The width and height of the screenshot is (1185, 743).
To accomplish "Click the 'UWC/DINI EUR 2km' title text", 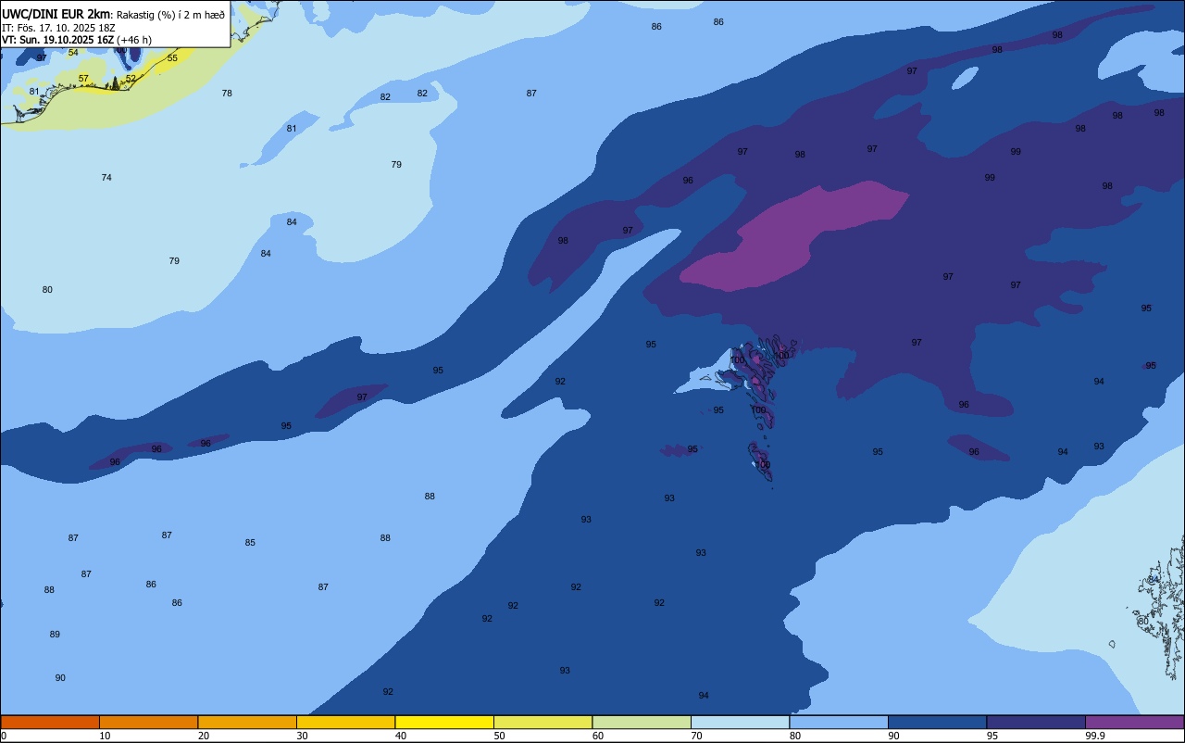I will 56,14.
